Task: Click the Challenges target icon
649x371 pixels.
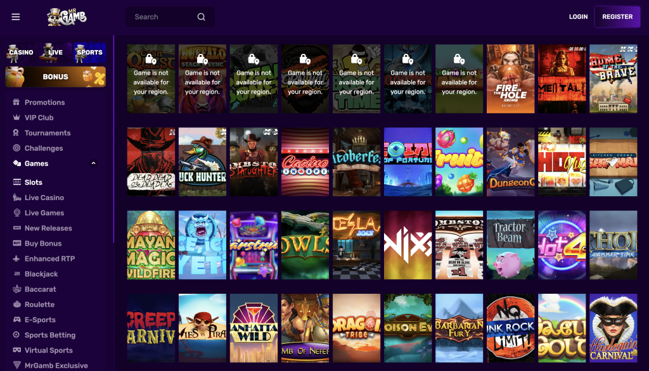Action: pyautogui.click(x=16, y=148)
